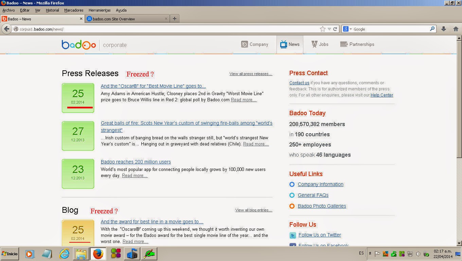This screenshot has width=462, height=261.
Task: Open a new tab with plus button
Action: (175, 19)
